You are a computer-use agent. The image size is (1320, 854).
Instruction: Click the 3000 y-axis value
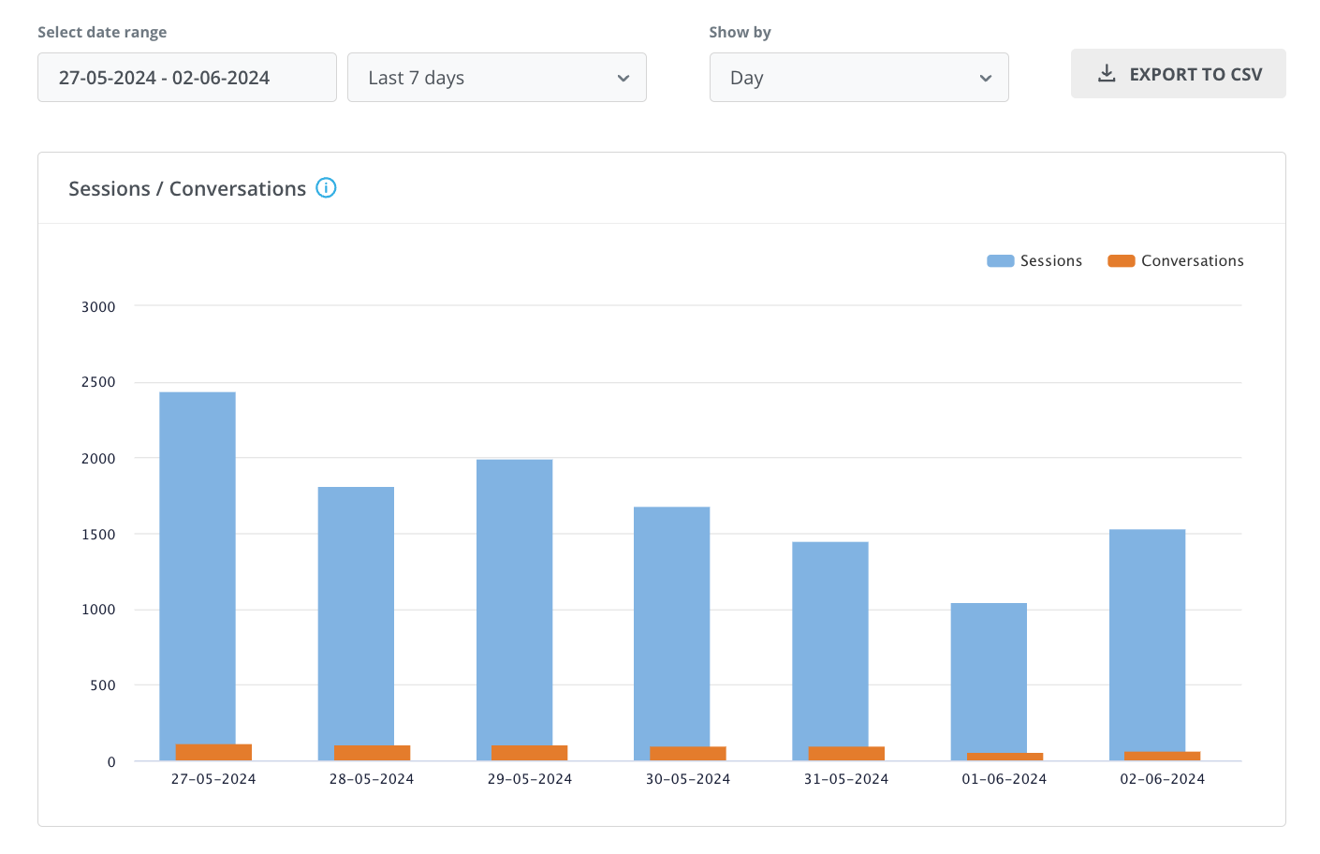[x=98, y=307]
